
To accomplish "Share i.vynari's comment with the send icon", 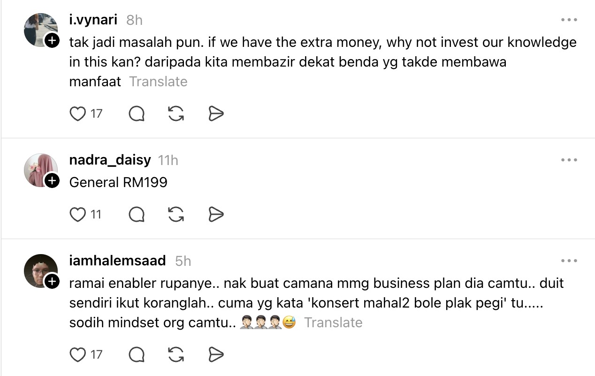I will [x=216, y=114].
